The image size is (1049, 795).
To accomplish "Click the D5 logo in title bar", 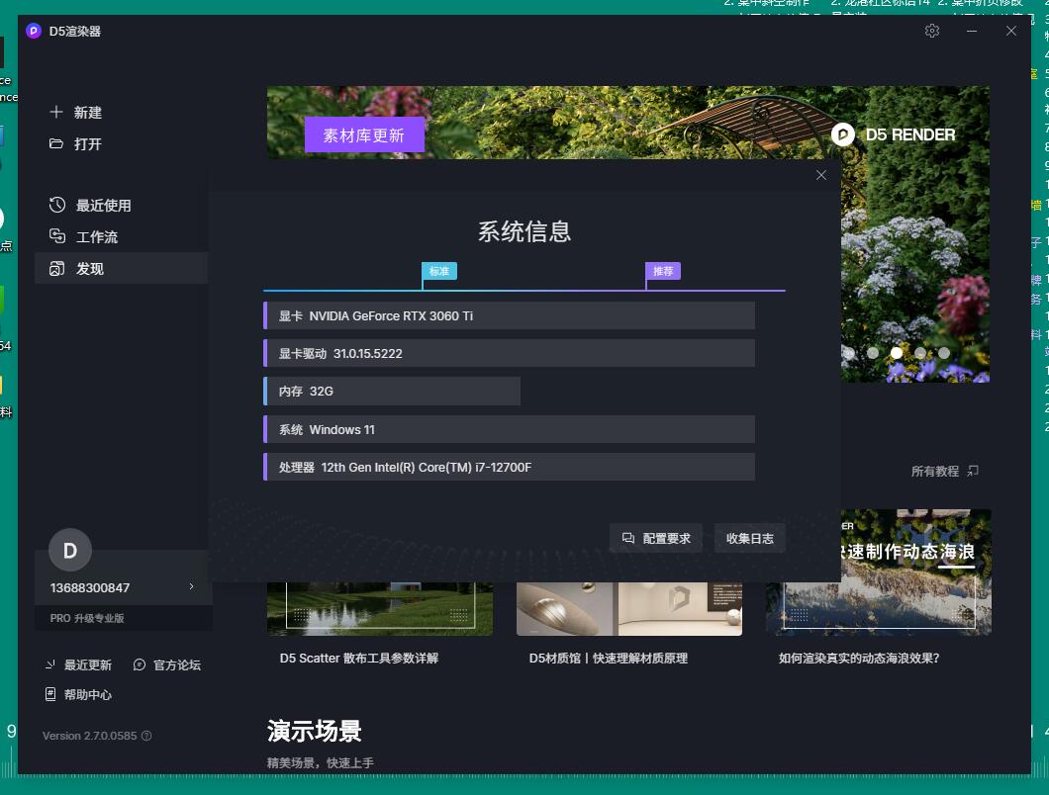I will 34,31.
